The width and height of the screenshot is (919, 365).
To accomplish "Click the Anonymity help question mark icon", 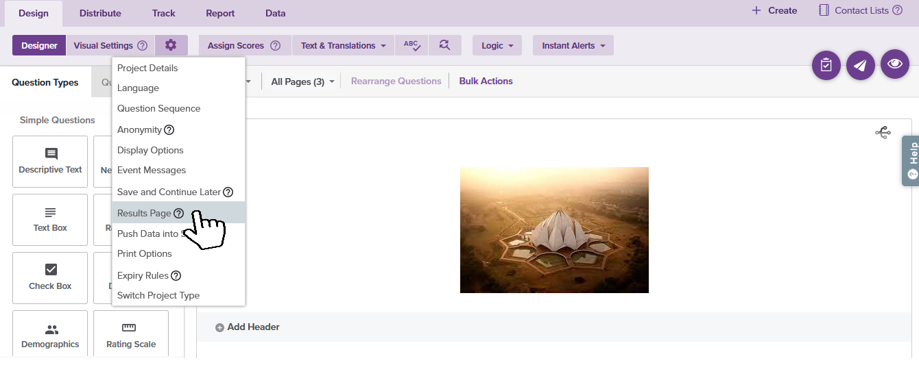I will (x=169, y=130).
